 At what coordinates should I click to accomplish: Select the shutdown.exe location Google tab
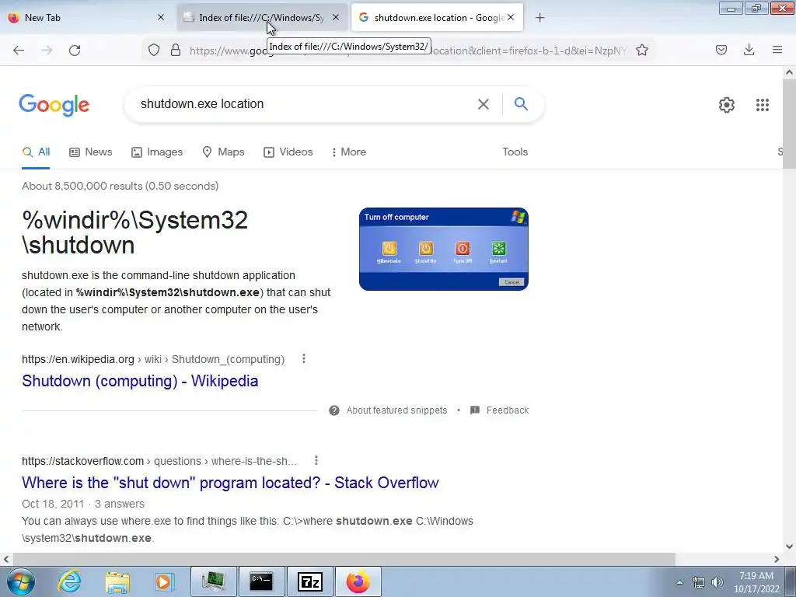pyautogui.click(x=437, y=18)
